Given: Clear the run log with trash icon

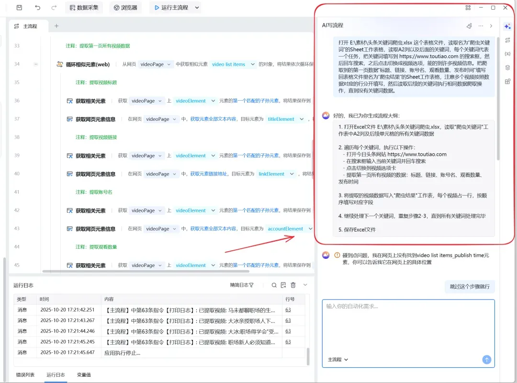Looking at the screenshot, I should 293,285.
